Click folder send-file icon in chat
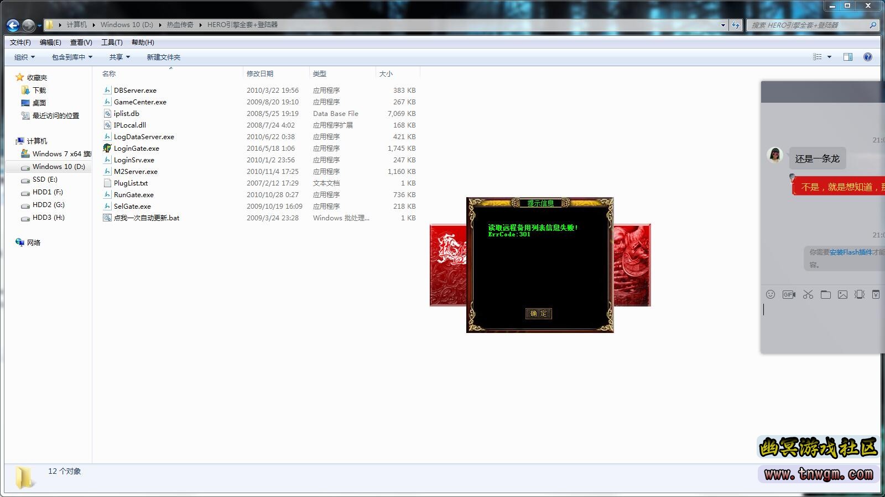Screen dimensions: 885x497 (x=826, y=294)
